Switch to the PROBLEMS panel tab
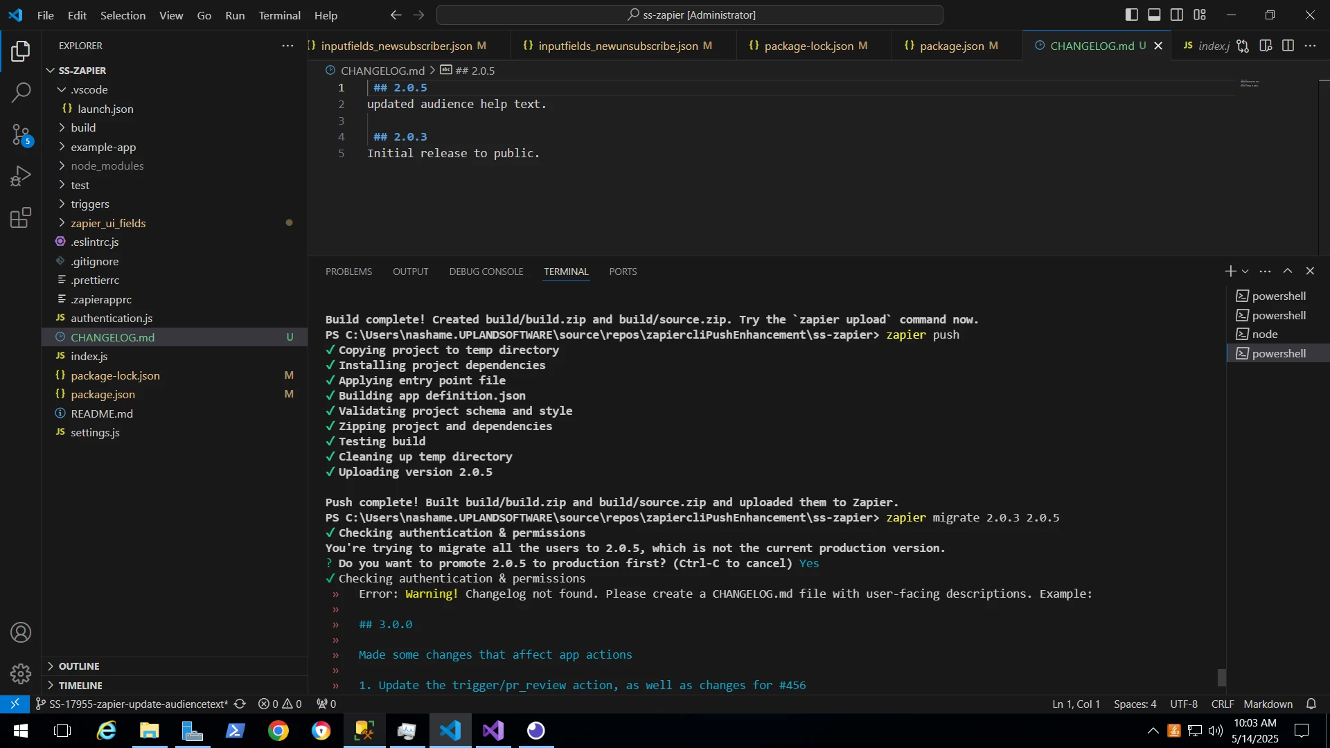This screenshot has width=1330, height=748. [348, 272]
